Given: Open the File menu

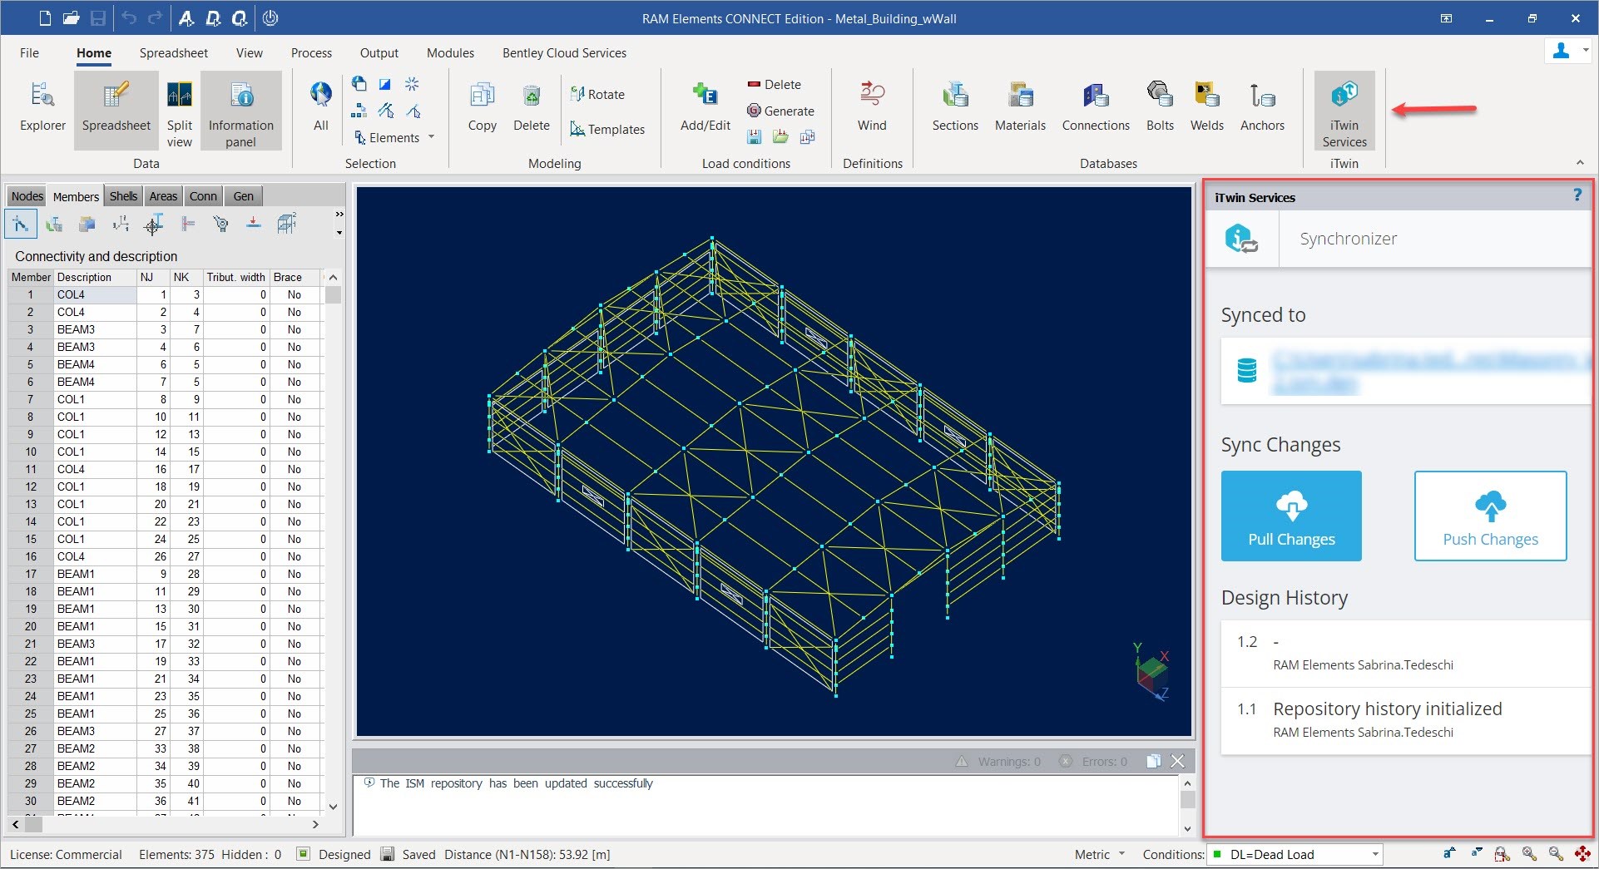Looking at the screenshot, I should [29, 52].
